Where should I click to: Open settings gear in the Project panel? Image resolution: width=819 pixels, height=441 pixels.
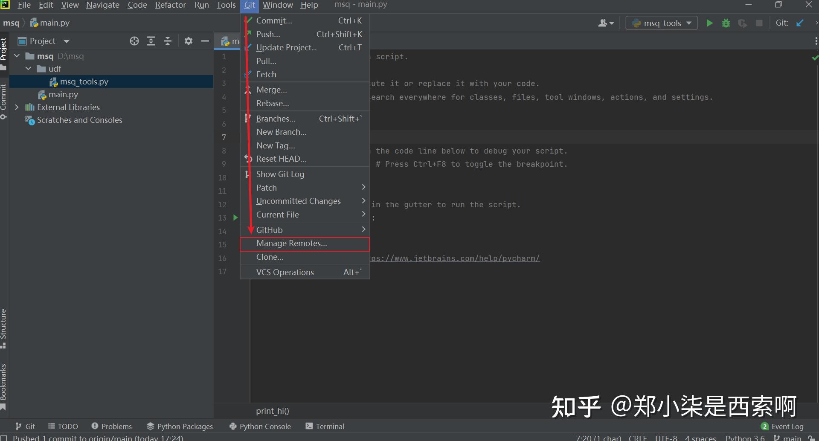[x=188, y=41]
